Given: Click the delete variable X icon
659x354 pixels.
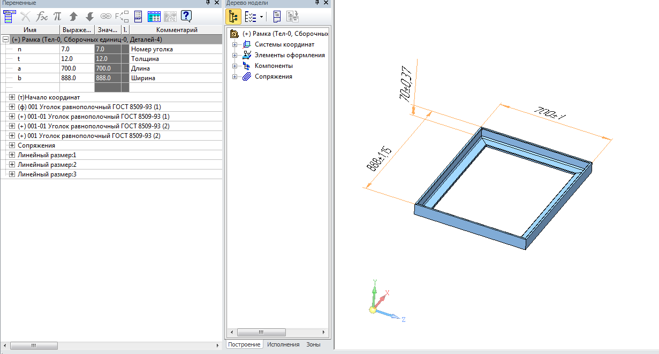Looking at the screenshot, I should pyautogui.click(x=25, y=16).
